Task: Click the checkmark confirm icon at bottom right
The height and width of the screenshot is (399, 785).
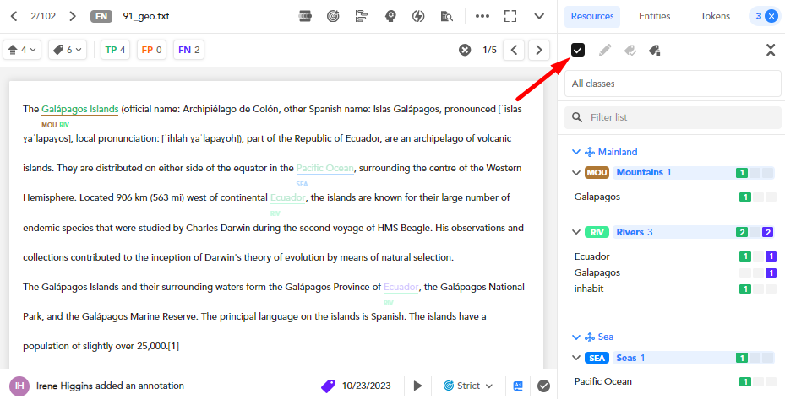Action: [544, 386]
